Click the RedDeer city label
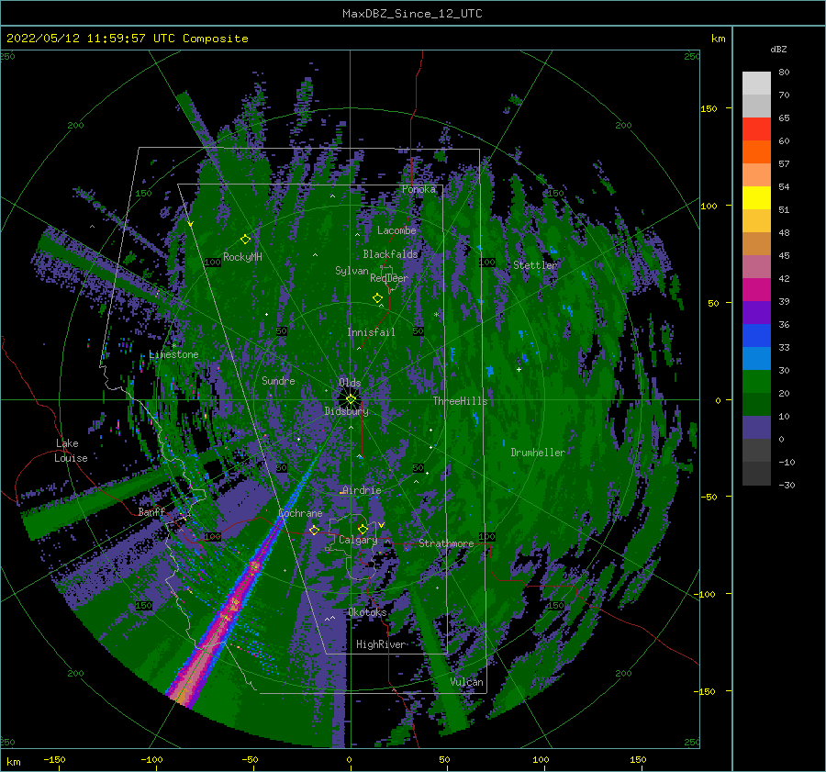The image size is (826, 772). coord(389,278)
